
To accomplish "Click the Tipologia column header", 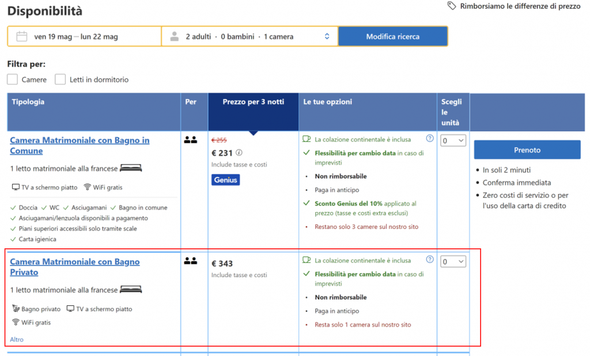I will click(x=28, y=102).
